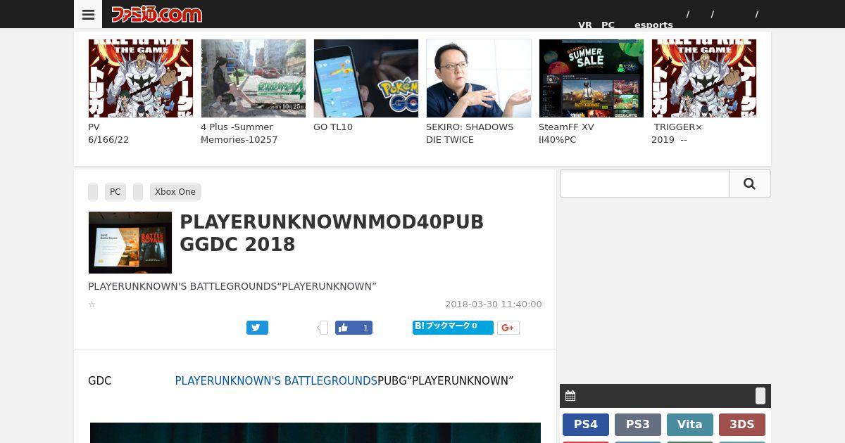Image resolution: width=845 pixels, height=443 pixels.
Task: Select the PS4 platform button
Action: 586,425
